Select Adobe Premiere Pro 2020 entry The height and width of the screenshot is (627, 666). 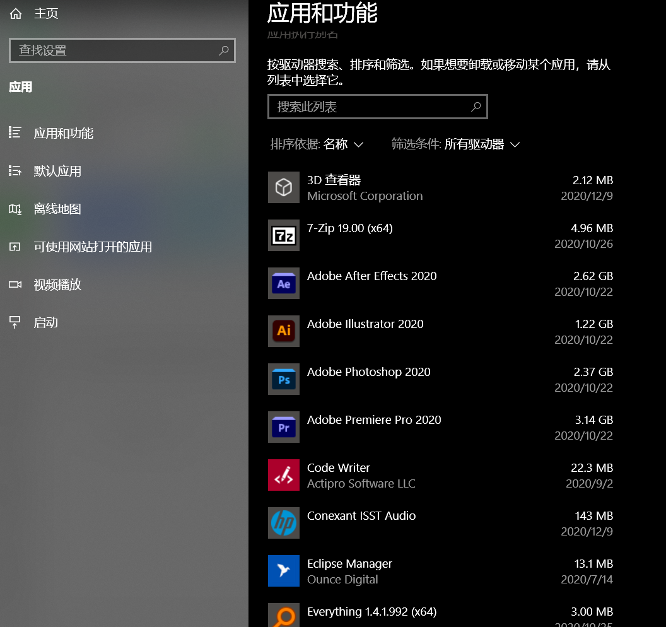click(440, 427)
